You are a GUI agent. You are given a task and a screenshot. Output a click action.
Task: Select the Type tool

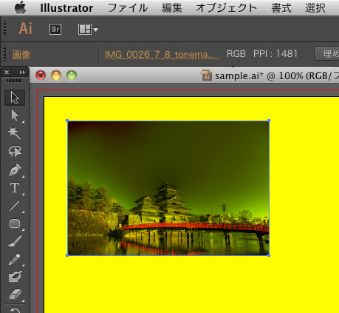point(15,188)
